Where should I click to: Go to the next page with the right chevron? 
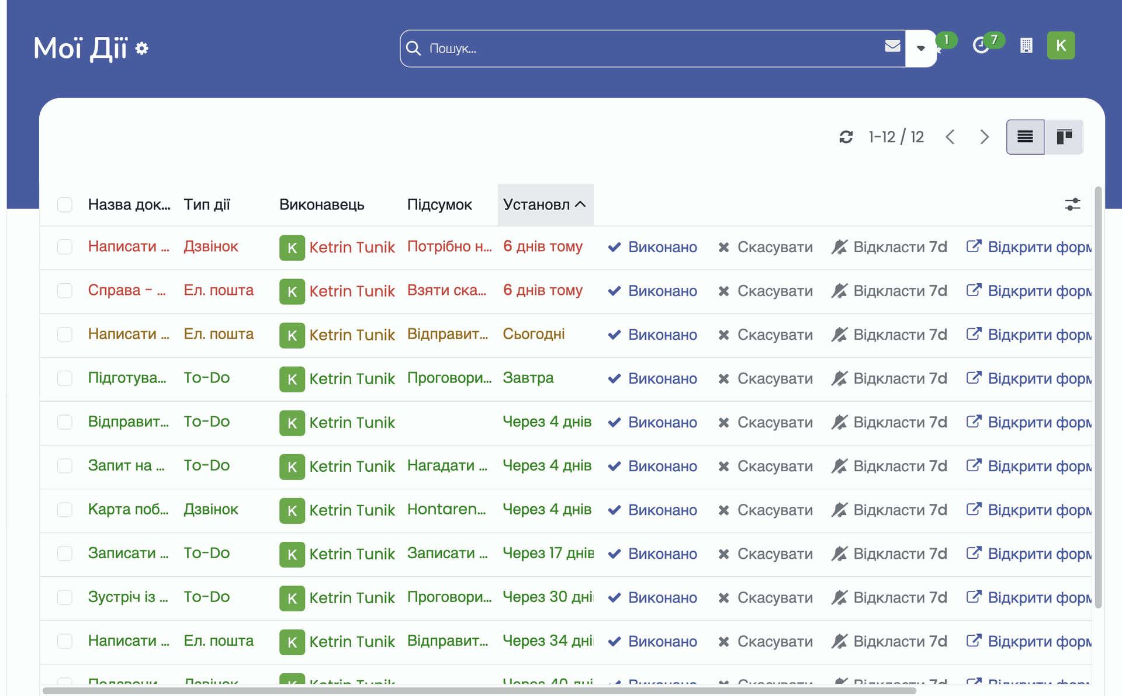tap(985, 137)
